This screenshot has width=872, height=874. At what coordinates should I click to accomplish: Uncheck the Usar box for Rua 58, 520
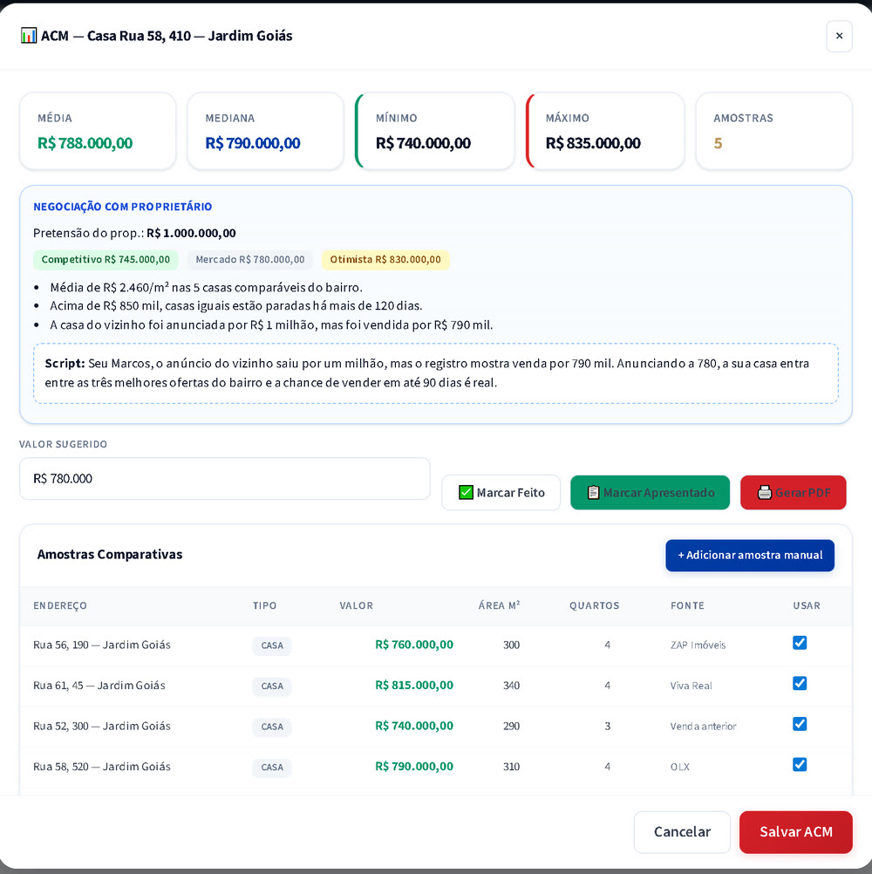(x=800, y=765)
